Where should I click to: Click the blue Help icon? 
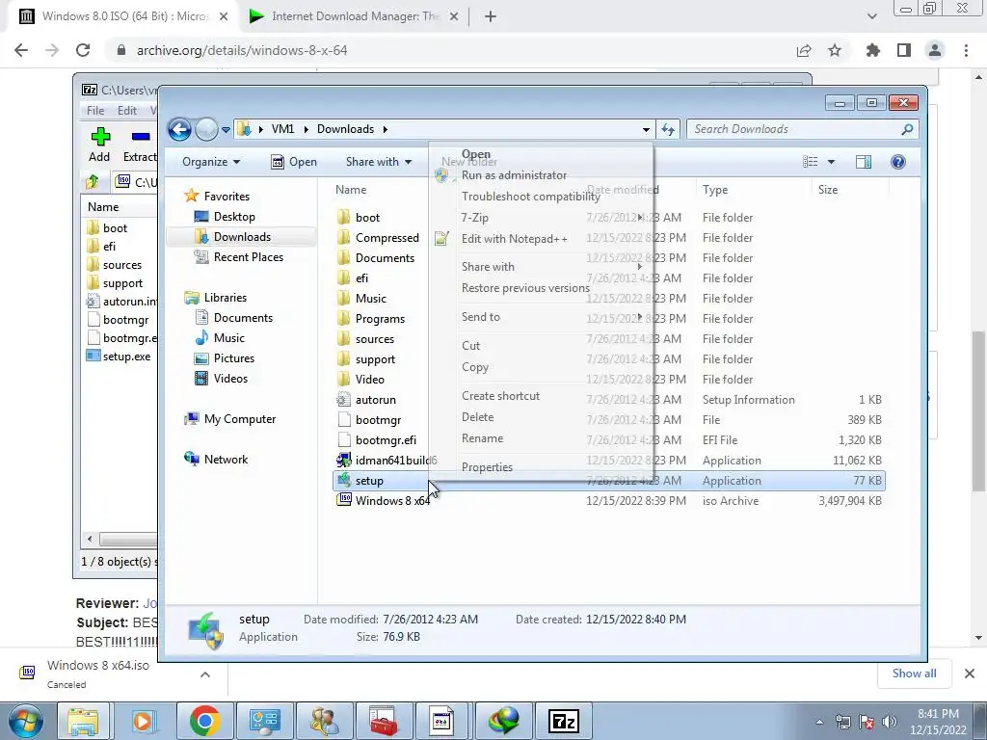pyautogui.click(x=898, y=162)
